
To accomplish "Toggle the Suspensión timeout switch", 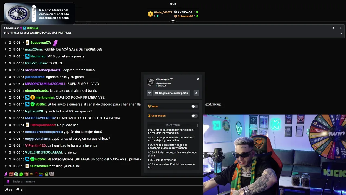I will tap(195, 116).
